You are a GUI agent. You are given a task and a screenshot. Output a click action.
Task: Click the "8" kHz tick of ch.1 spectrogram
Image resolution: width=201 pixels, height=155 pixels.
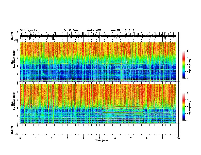point(18,50)
